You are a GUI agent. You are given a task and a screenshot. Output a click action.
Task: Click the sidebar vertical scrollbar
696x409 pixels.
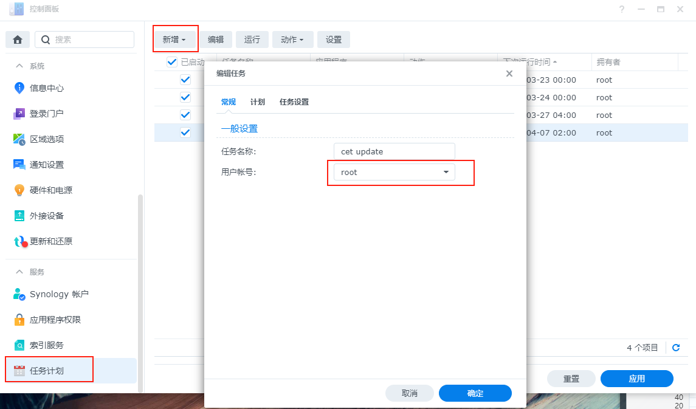click(x=140, y=293)
